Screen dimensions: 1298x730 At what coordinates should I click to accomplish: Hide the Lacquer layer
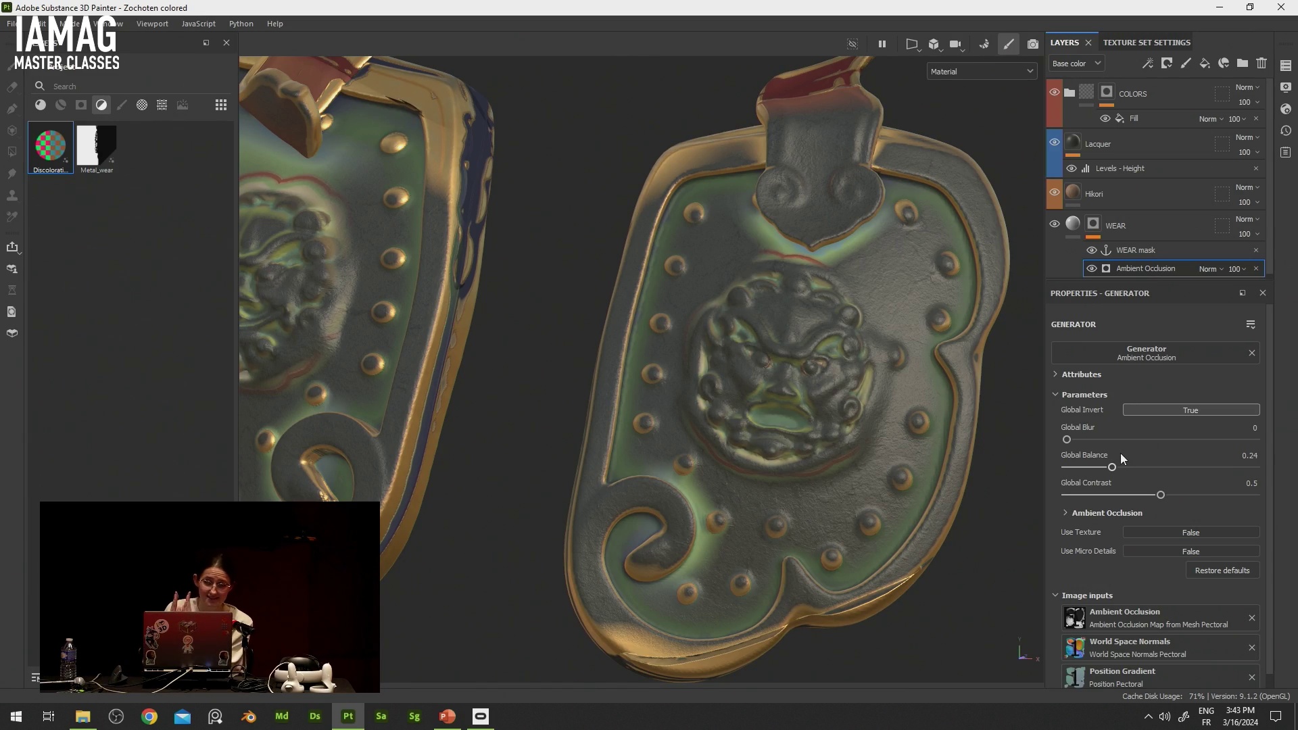point(1055,142)
